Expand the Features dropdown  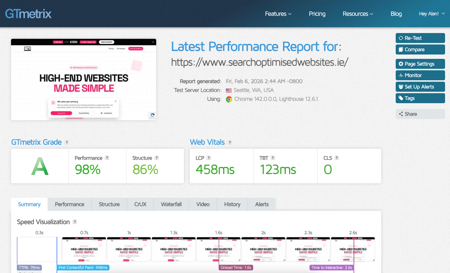point(278,14)
